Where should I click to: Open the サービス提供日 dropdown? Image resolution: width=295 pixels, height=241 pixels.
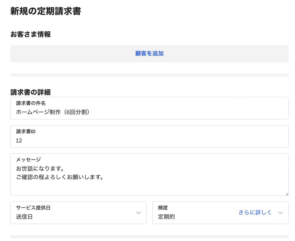(78, 213)
